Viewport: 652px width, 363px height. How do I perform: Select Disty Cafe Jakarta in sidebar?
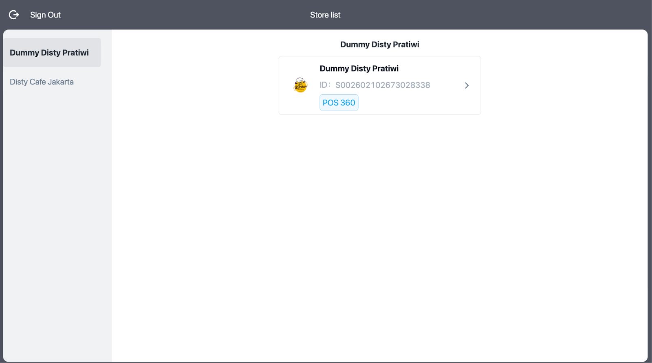(42, 82)
